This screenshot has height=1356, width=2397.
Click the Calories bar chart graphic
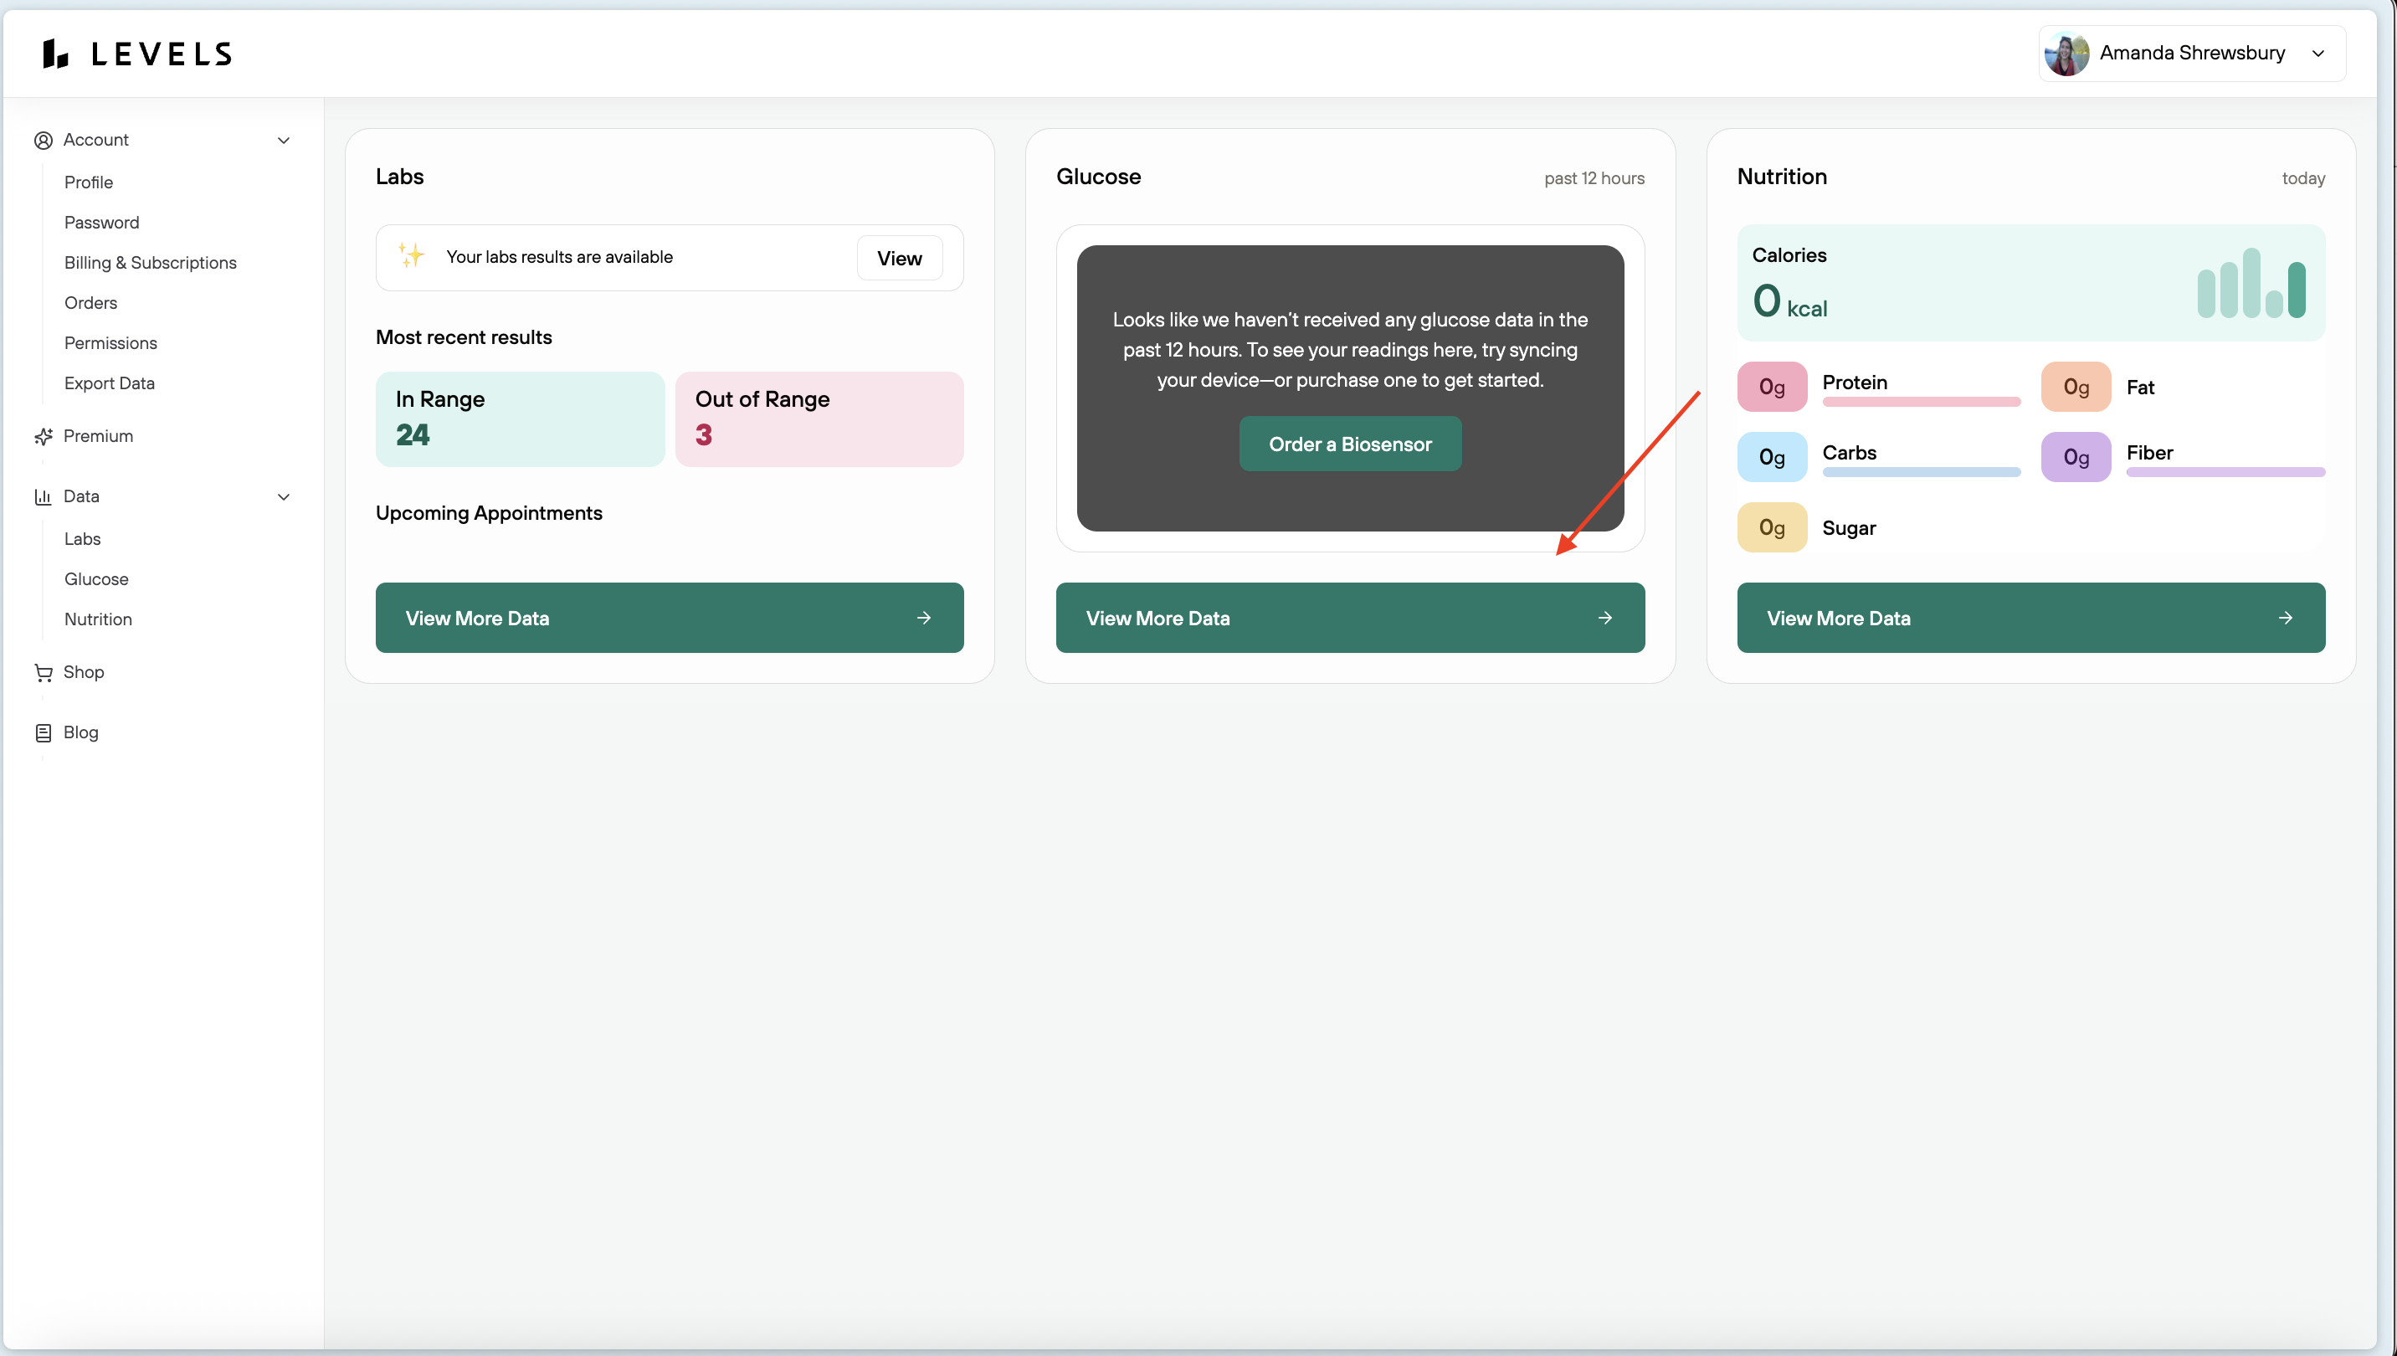point(2250,284)
